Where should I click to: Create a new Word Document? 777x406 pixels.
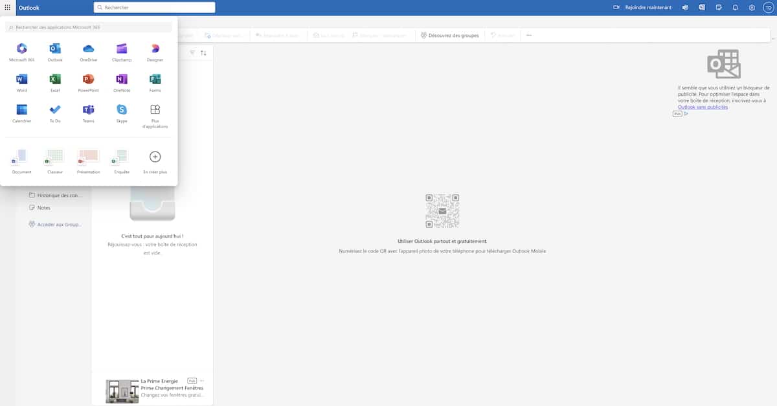pyautogui.click(x=21, y=161)
